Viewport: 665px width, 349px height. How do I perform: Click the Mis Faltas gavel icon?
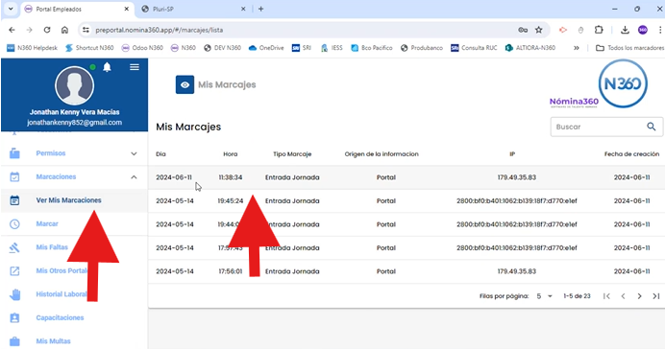(14, 247)
